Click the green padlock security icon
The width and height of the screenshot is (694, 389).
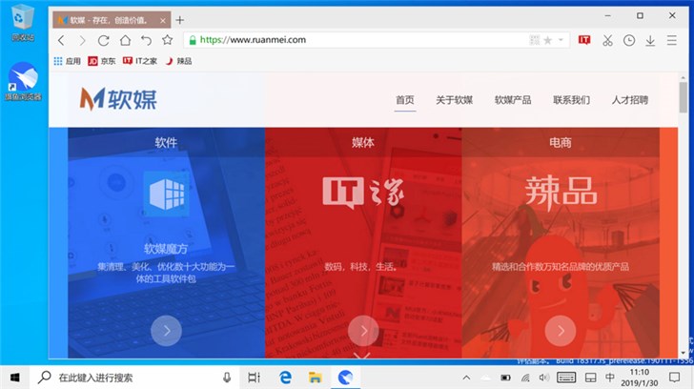pos(193,40)
